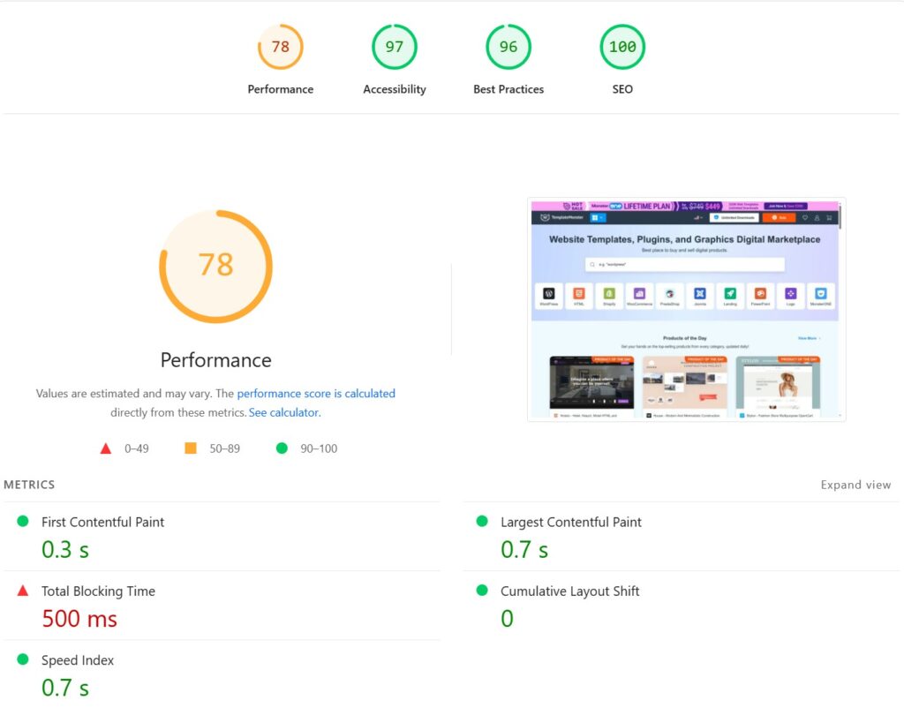Screen dimensions: 904x708
Task: Click the 50–89 legend range text
Action: [x=225, y=448]
